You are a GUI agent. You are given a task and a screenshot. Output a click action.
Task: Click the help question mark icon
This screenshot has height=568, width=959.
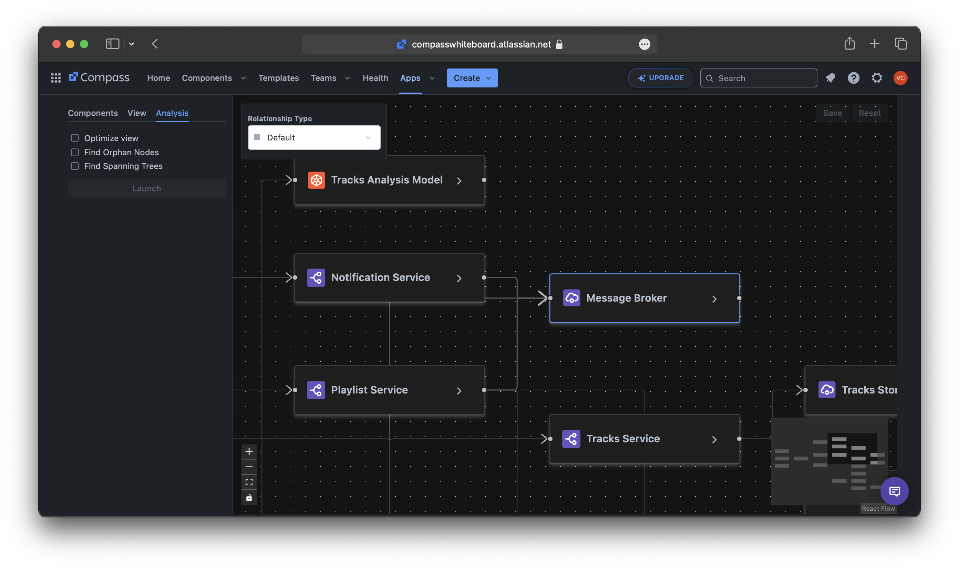click(x=853, y=78)
